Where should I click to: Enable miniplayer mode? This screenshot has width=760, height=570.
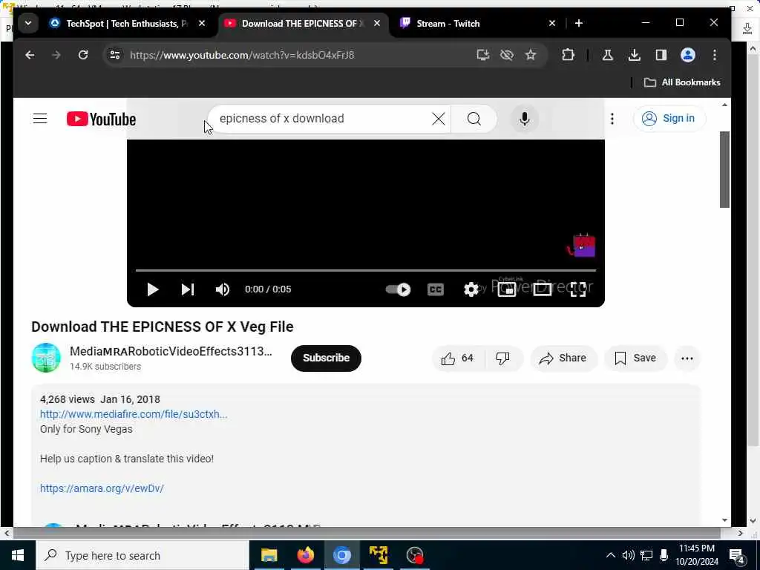pos(506,289)
